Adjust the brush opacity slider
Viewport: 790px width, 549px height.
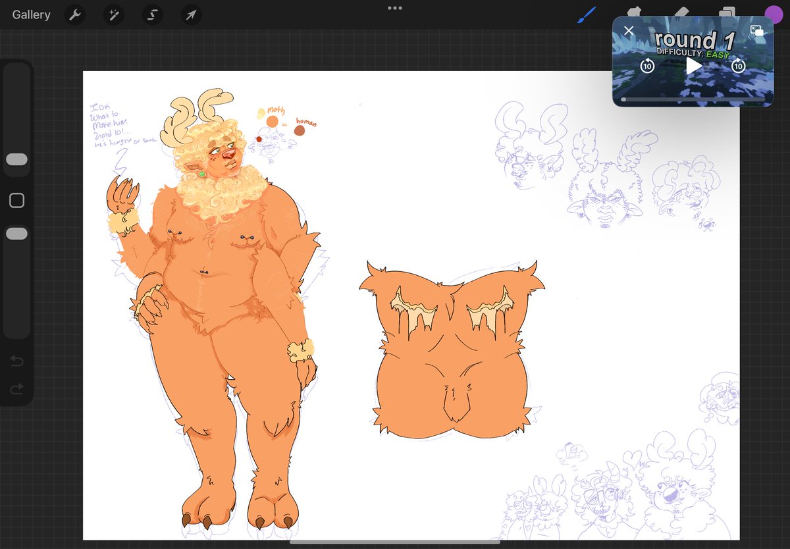[x=16, y=234]
